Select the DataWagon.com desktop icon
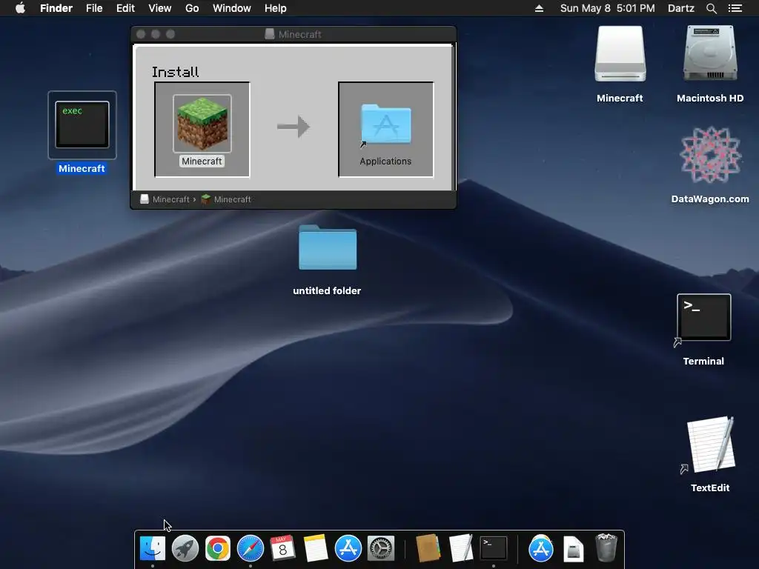This screenshot has width=759, height=569. point(710,155)
